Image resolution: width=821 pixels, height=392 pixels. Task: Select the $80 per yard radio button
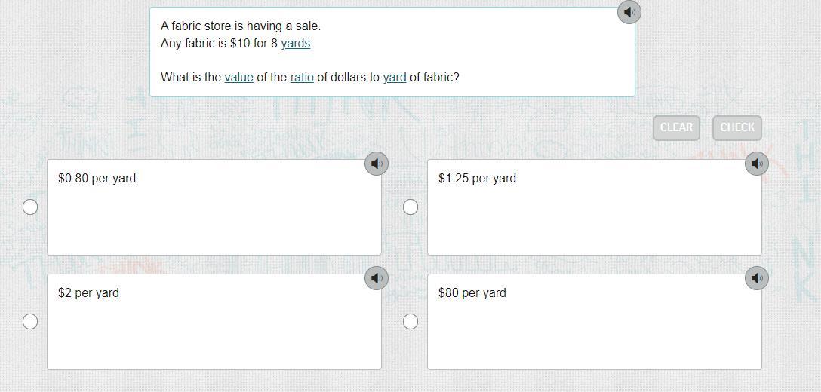pos(410,321)
